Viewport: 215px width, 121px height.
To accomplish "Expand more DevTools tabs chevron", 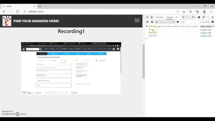I will click(x=176, y=17).
